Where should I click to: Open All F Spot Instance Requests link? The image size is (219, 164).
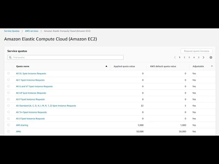pyautogui.click(x=30, y=80)
